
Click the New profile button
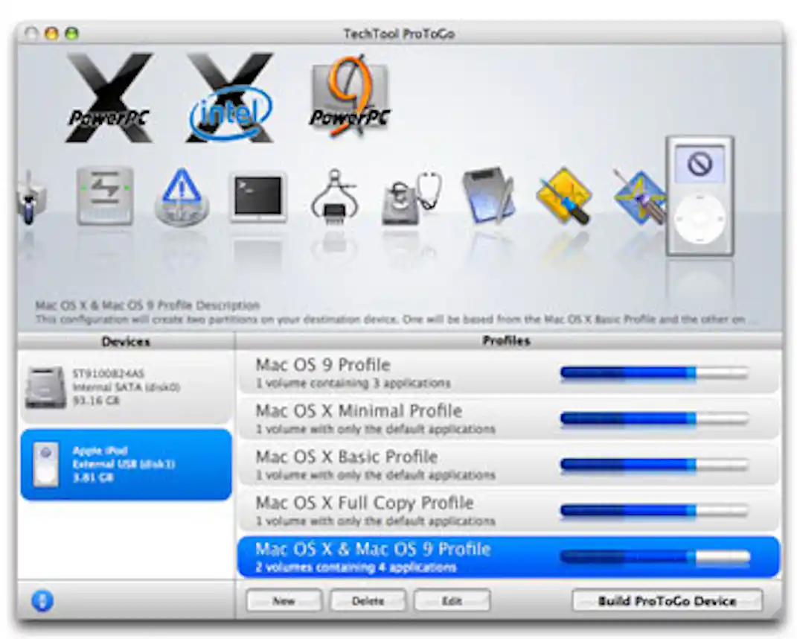(284, 601)
